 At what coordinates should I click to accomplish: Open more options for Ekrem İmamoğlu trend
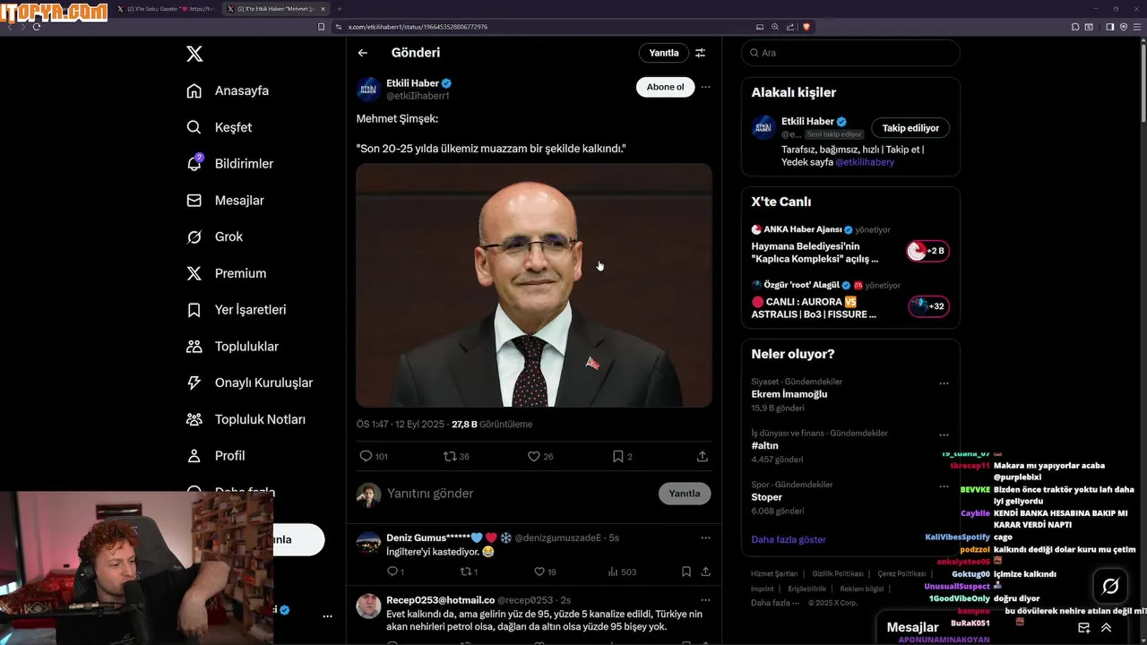[x=944, y=383]
